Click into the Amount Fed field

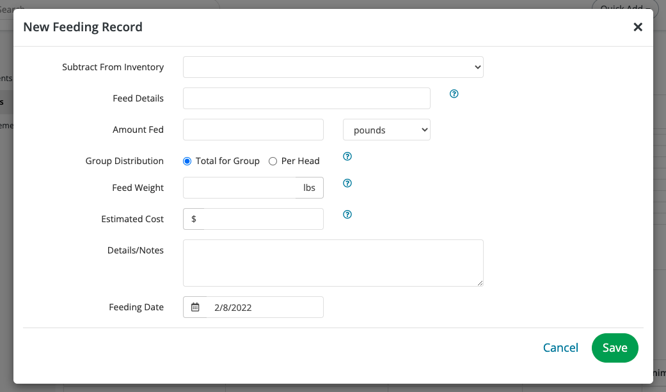pos(253,130)
